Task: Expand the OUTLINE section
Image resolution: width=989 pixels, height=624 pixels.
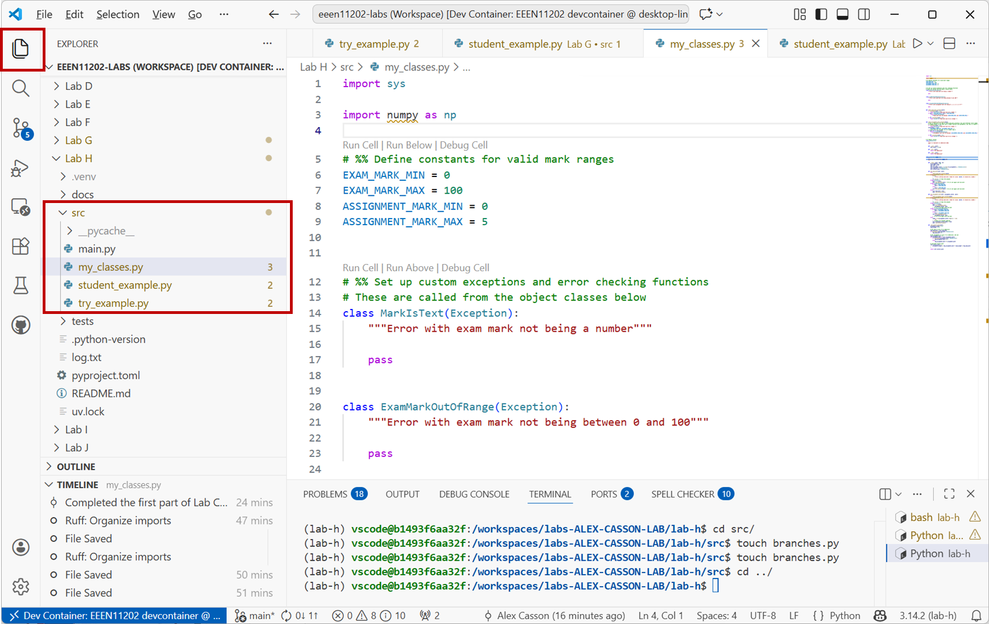Action: (x=76, y=466)
